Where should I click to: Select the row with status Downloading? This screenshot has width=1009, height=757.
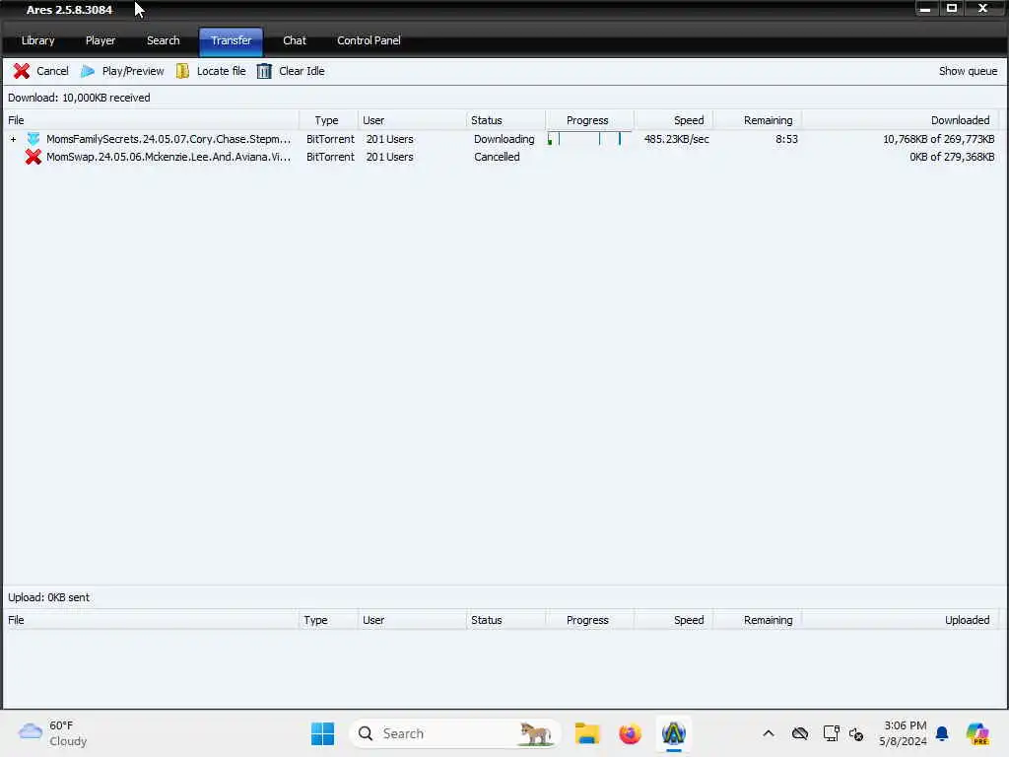(502, 139)
